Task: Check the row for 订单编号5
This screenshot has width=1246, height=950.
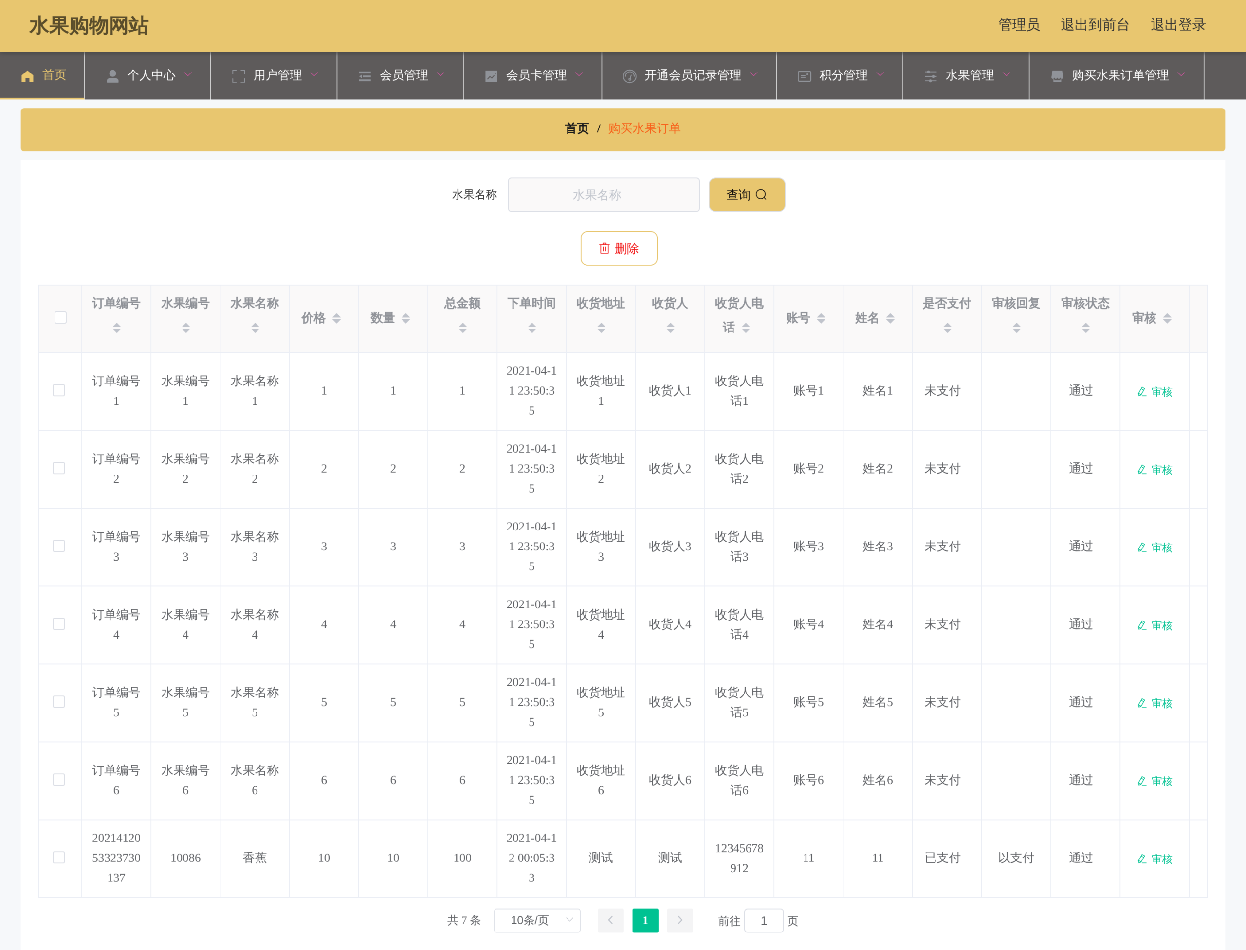Action: pos(59,702)
